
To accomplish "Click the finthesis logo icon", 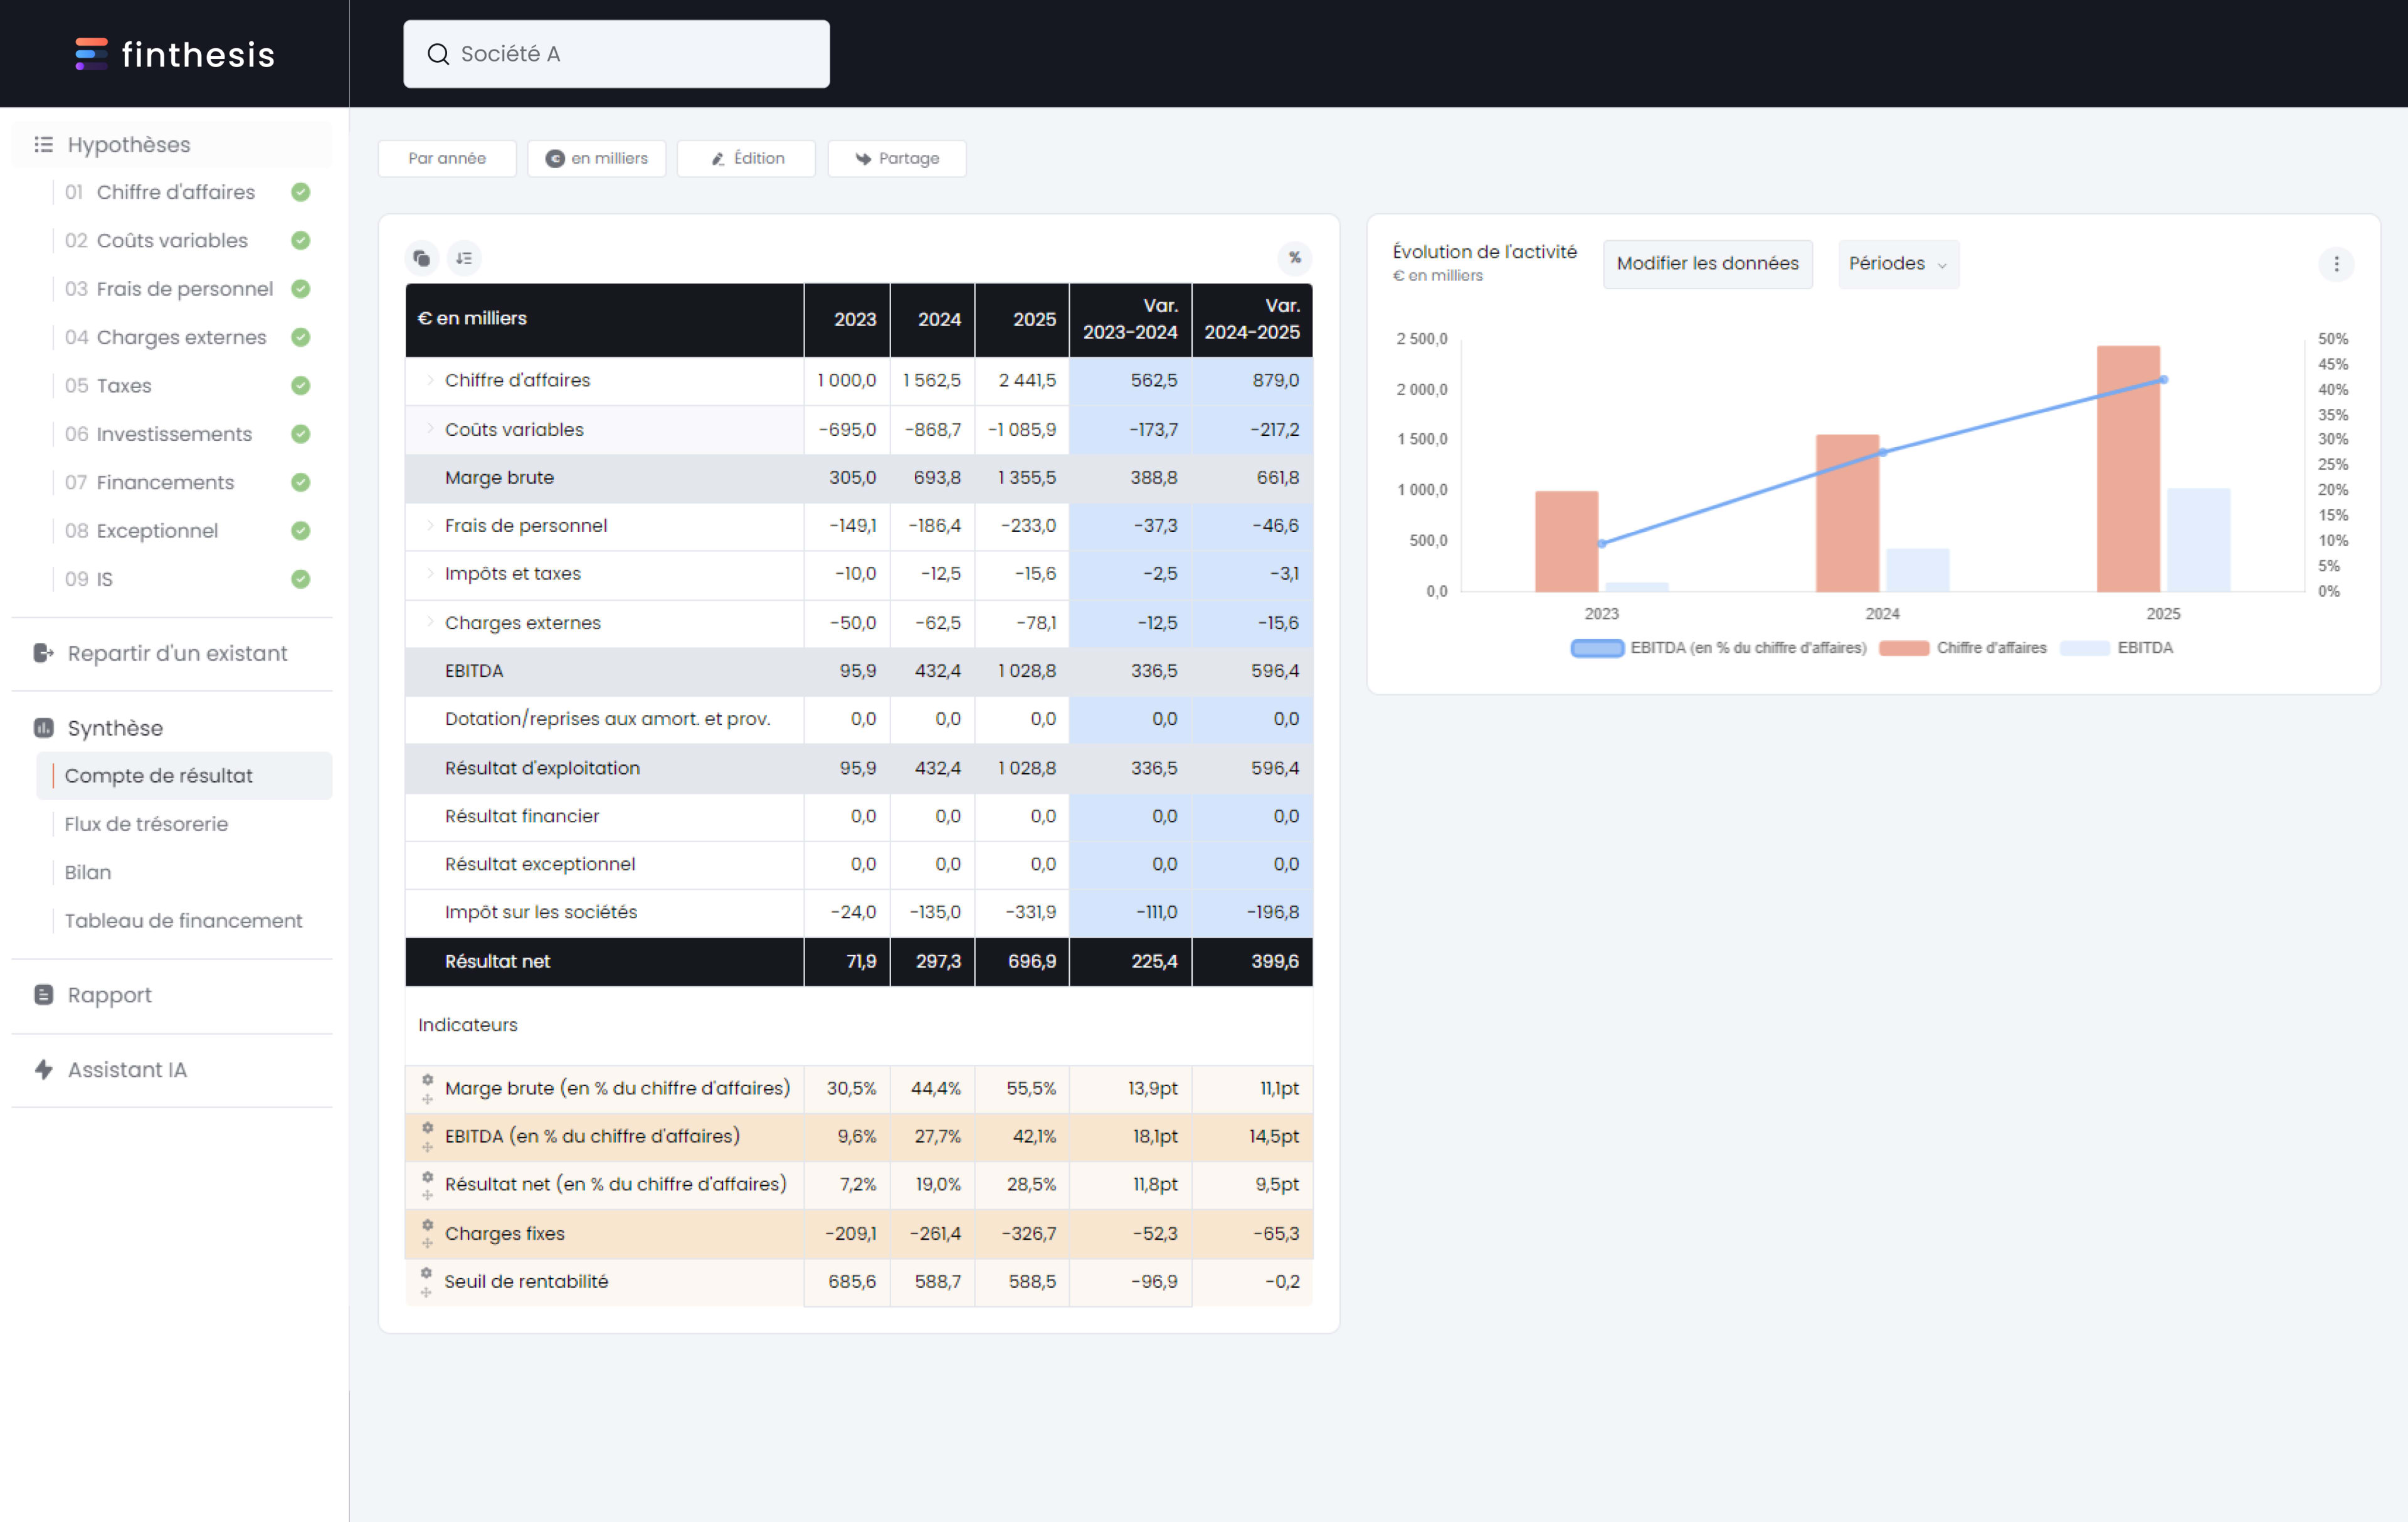I will [91, 54].
